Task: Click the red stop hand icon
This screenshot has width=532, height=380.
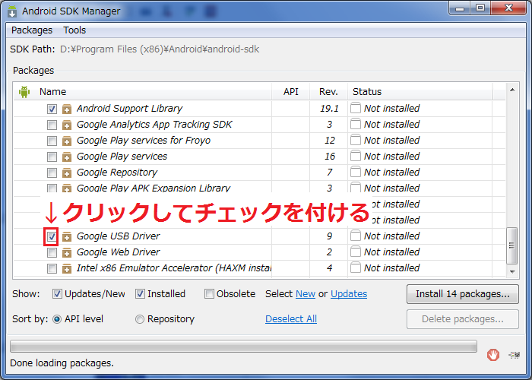Action: tap(493, 355)
